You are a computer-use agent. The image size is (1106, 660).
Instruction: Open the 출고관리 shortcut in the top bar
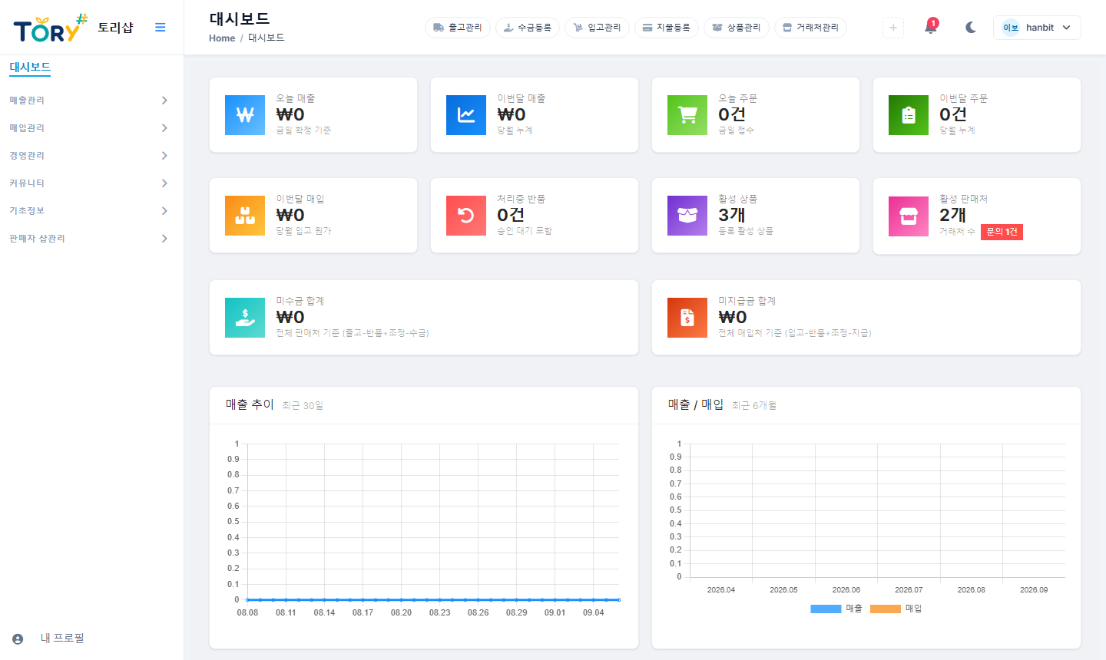click(x=458, y=28)
